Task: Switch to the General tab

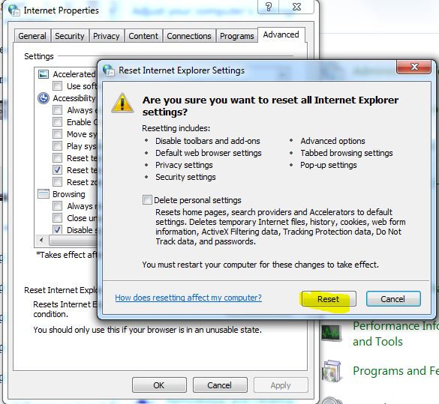Action: [32, 36]
